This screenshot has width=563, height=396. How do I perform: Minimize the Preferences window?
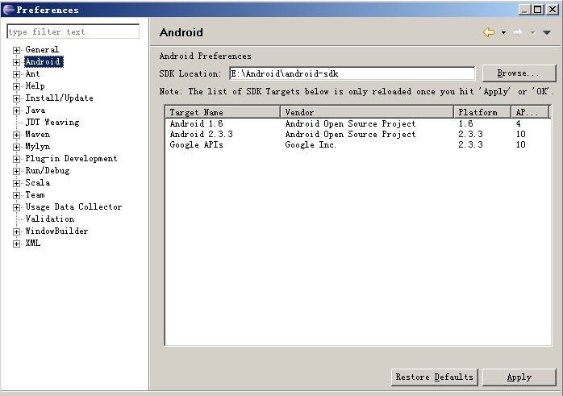(x=524, y=10)
